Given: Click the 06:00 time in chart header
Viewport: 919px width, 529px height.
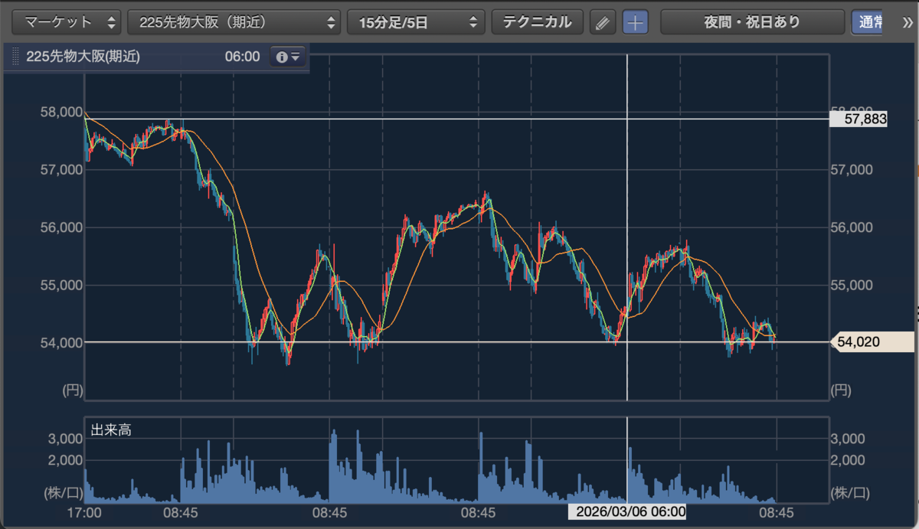Looking at the screenshot, I should coord(242,57).
